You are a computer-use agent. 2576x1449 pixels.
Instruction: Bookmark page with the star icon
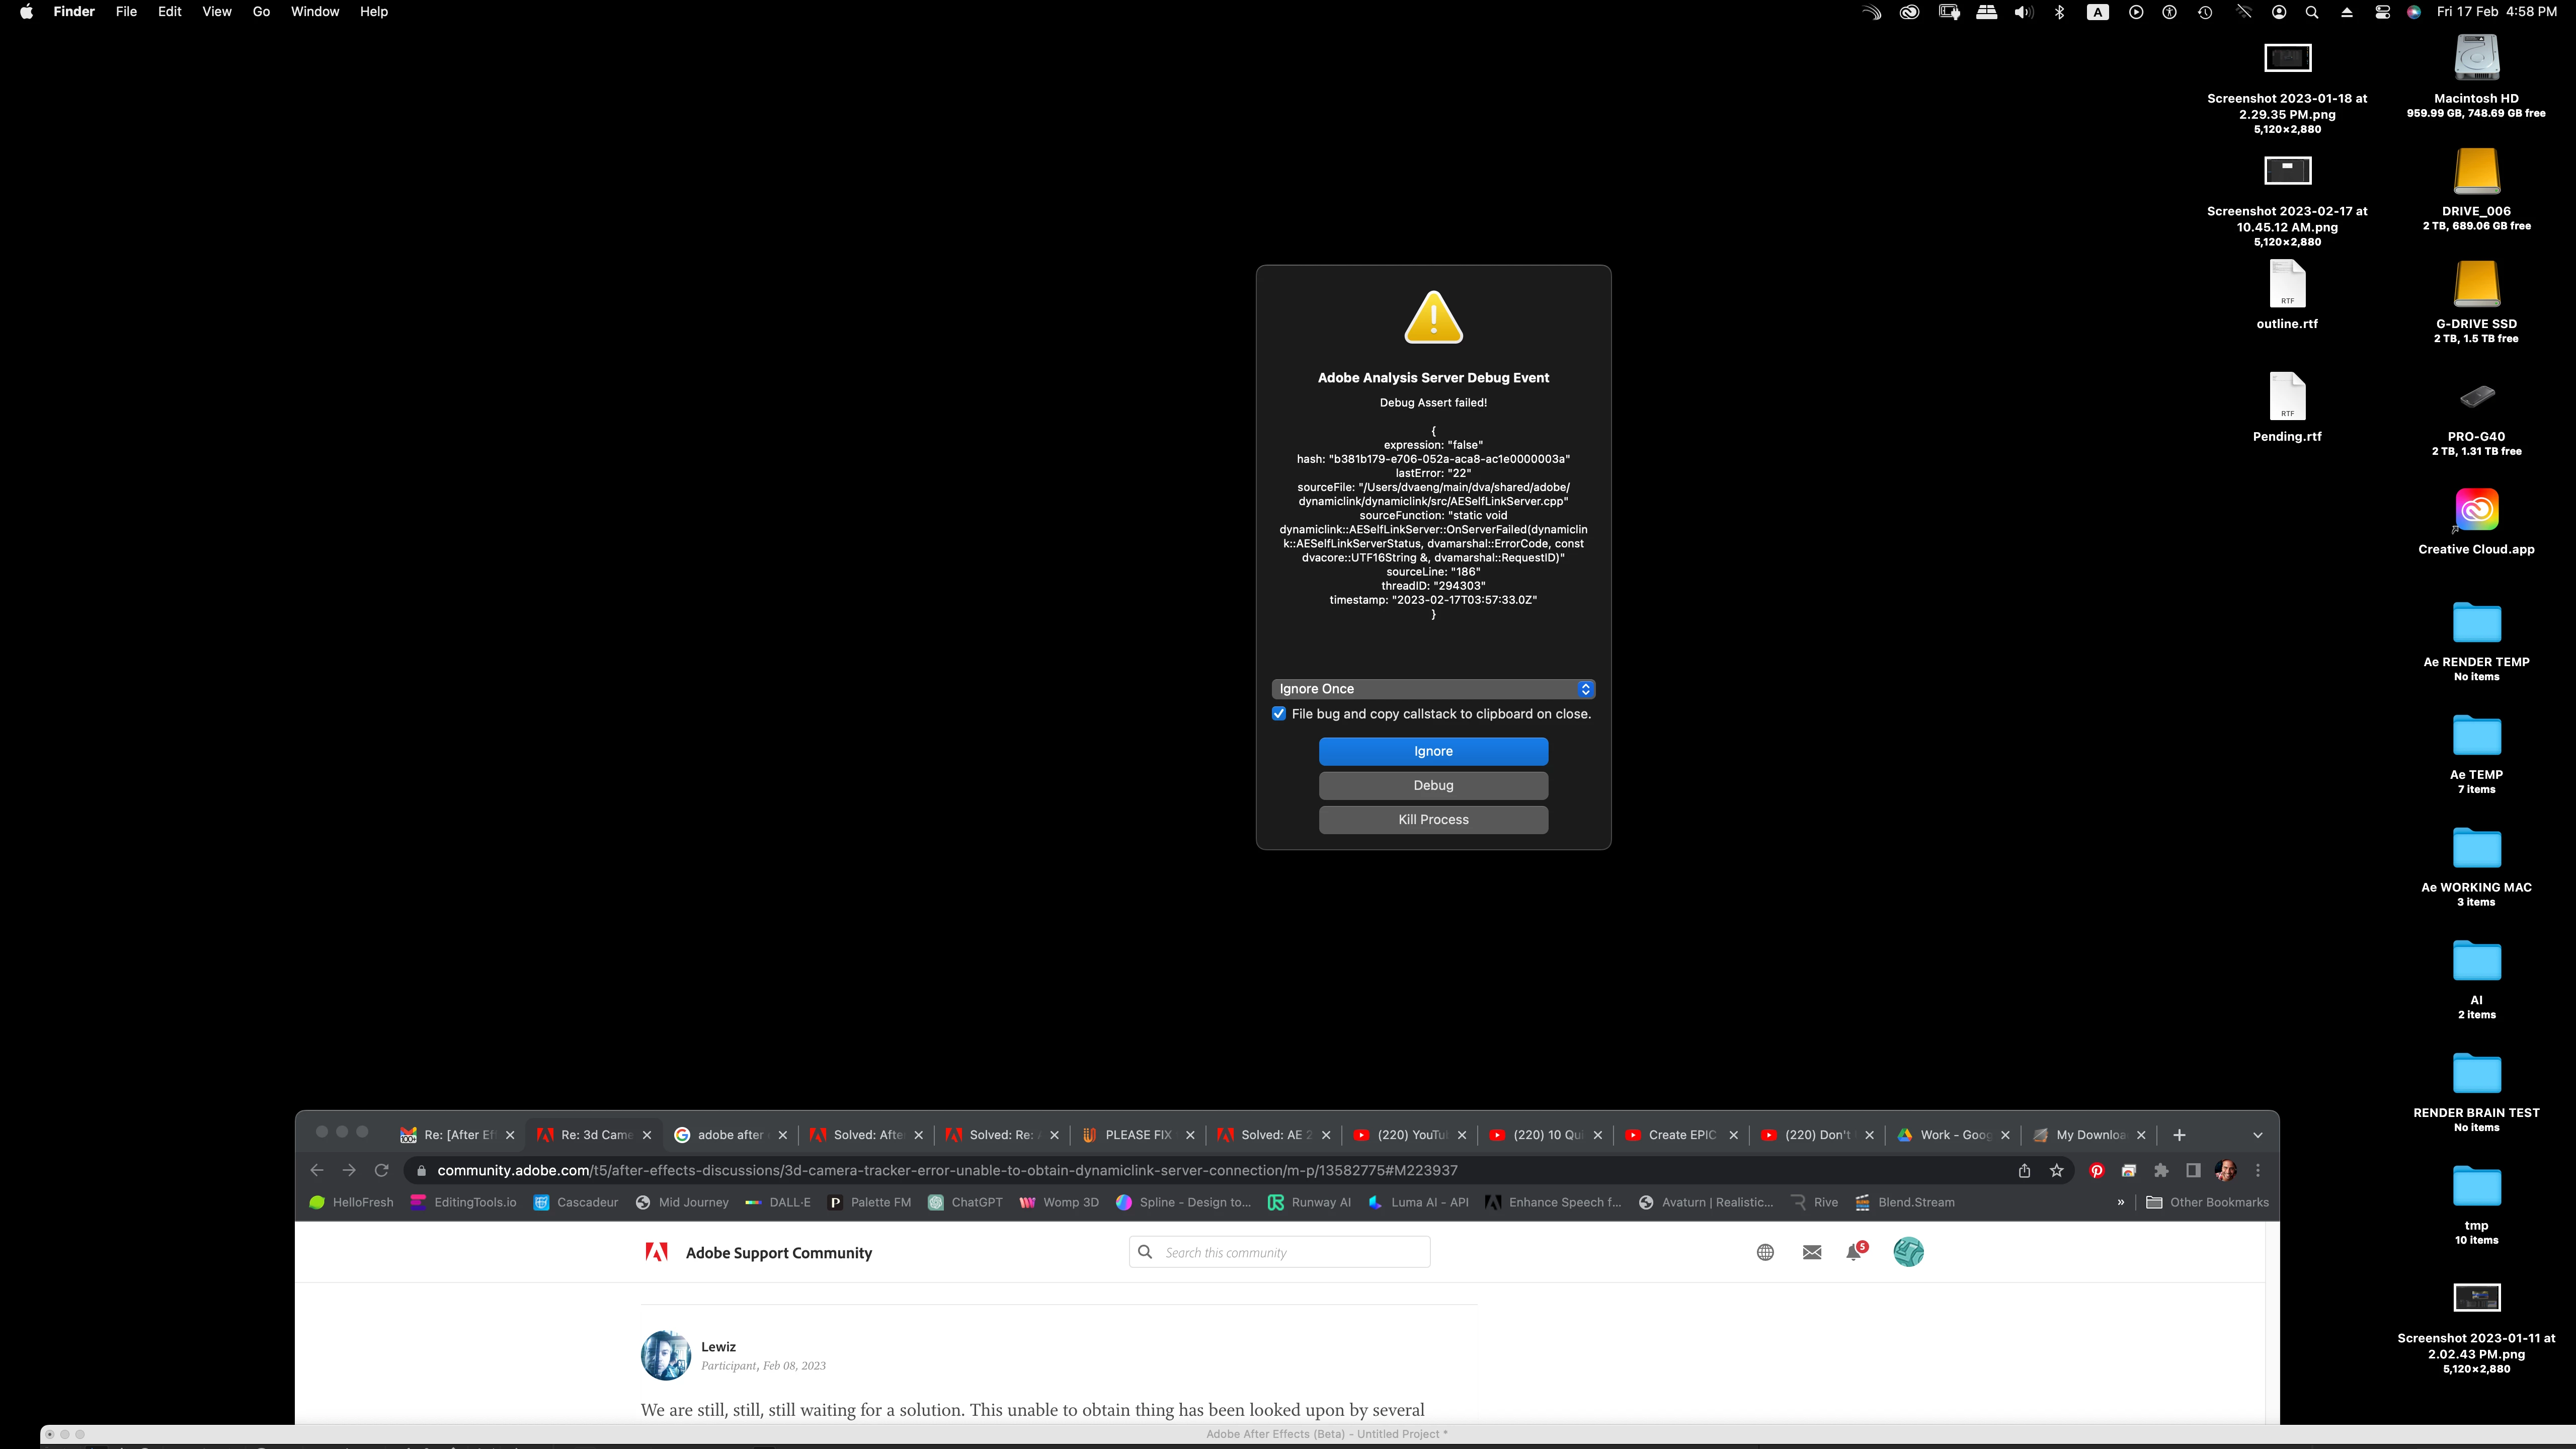(x=2056, y=1170)
